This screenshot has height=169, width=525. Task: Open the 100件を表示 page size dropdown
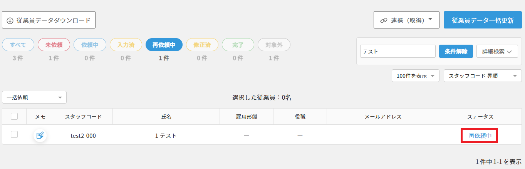[x=415, y=76]
